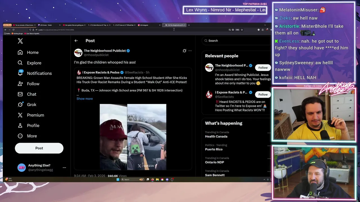Open the Puerto Rico trend
The image size is (360, 202).
click(x=214, y=149)
